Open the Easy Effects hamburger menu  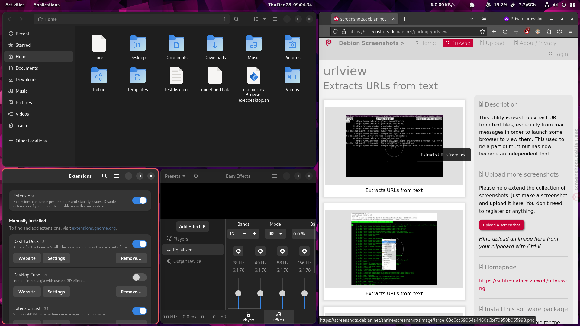pyautogui.click(x=275, y=176)
